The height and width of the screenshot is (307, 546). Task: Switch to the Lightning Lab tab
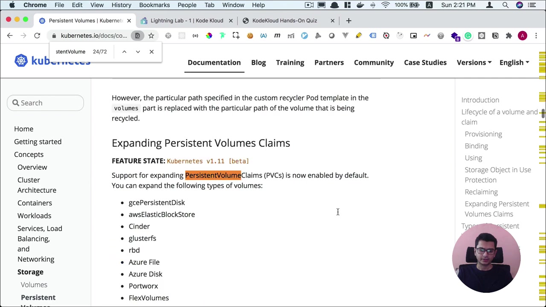pos(186,20)
